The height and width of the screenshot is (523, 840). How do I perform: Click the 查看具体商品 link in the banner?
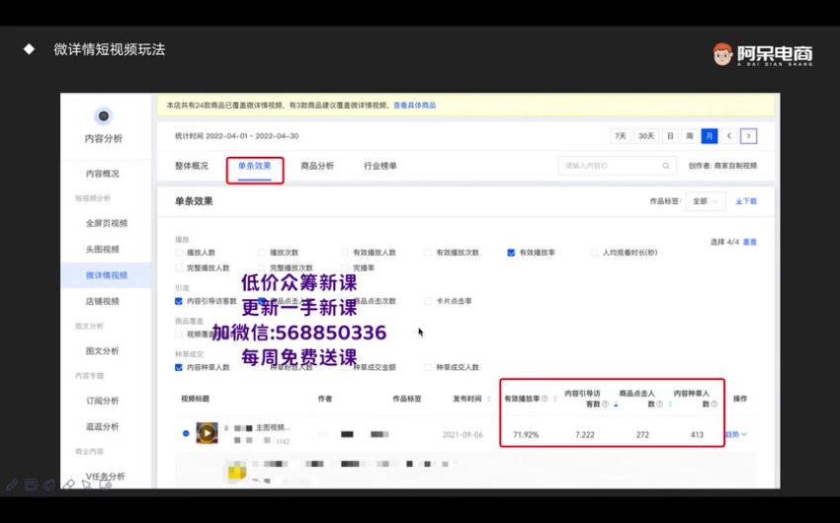414,105
